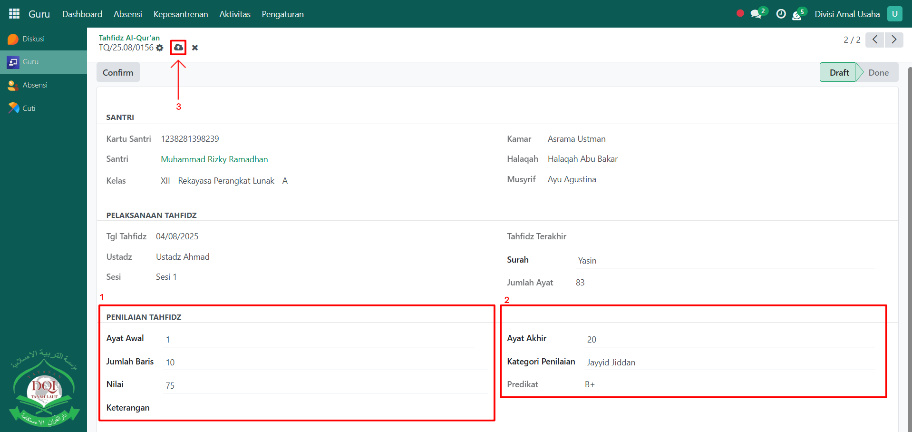The height and width of the screenshot is (432, 912).
Task: Open the Kepesantrenan menu
Action: coord(180,14)
